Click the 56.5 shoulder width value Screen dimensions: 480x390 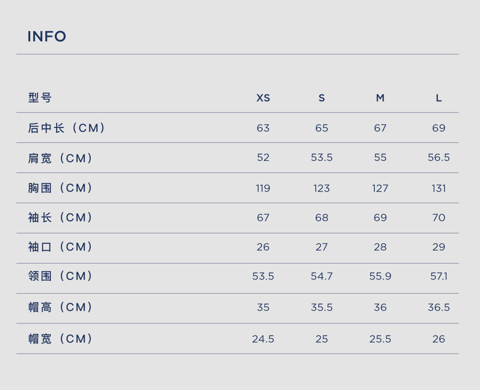pyautogui.click(x=439, y=158)
